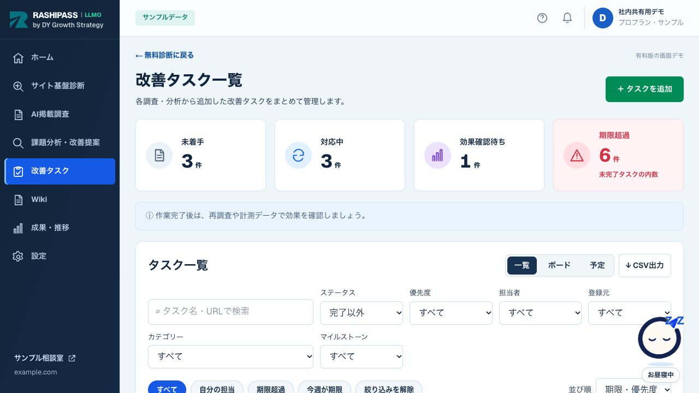Open the Wiki sidebar item

pos(60,199)
